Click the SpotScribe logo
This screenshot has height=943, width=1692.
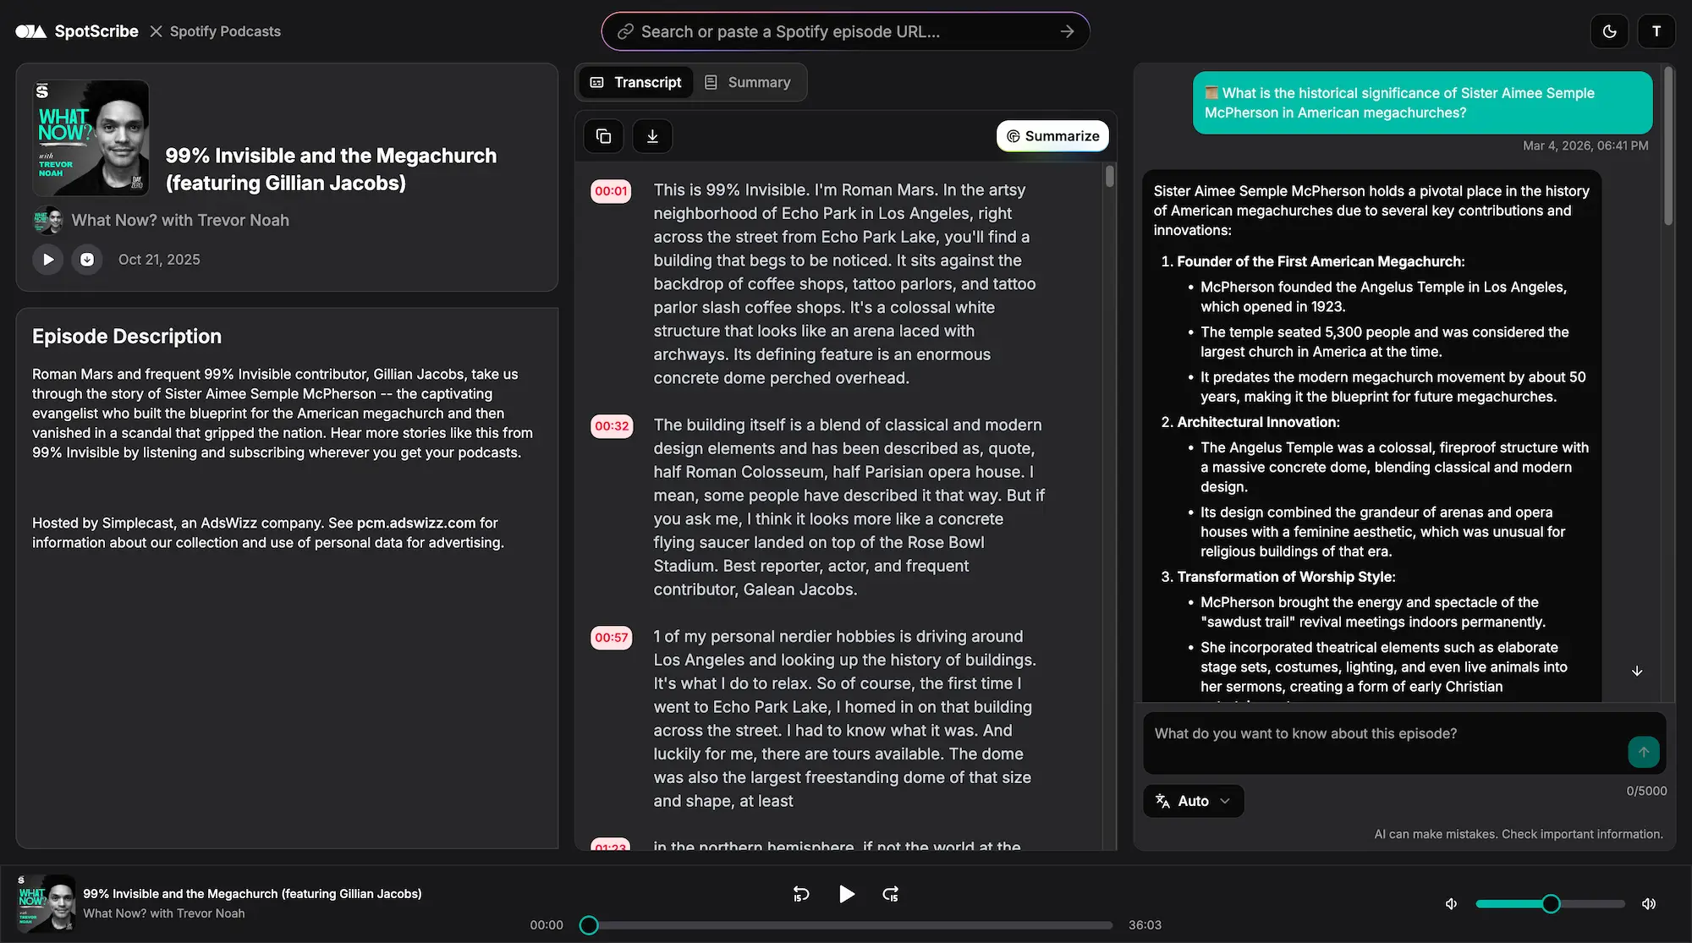(x=76, y=30)
